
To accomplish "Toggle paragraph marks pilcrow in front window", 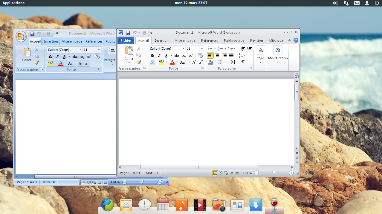I will [x=243, y=62].
